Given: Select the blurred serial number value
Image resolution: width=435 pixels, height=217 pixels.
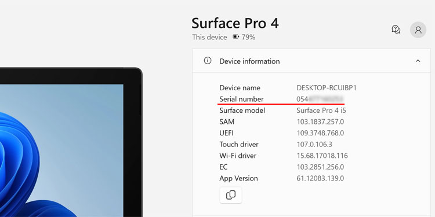Looking at the screenshot, I should coord(320,99).
